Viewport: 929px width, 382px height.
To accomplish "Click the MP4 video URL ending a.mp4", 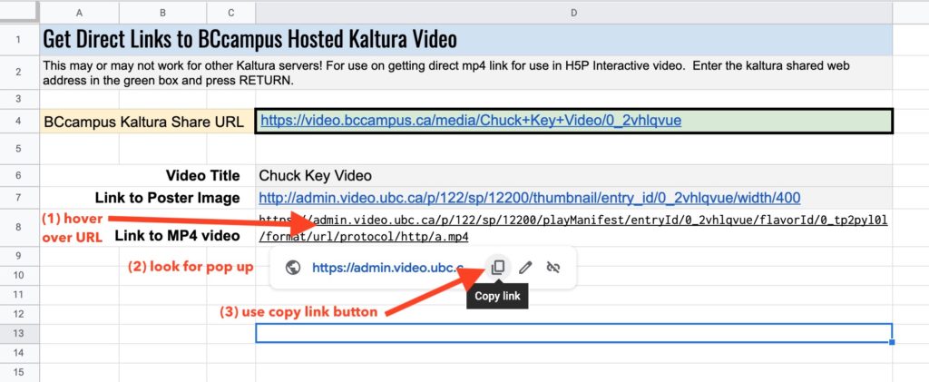I will (x=573, y=230).
